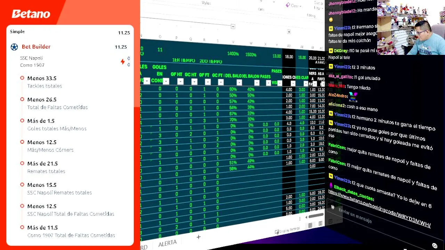This screenshot has width=445, height=250.
Task: Select column O header
Action: (x=160, y=37)
